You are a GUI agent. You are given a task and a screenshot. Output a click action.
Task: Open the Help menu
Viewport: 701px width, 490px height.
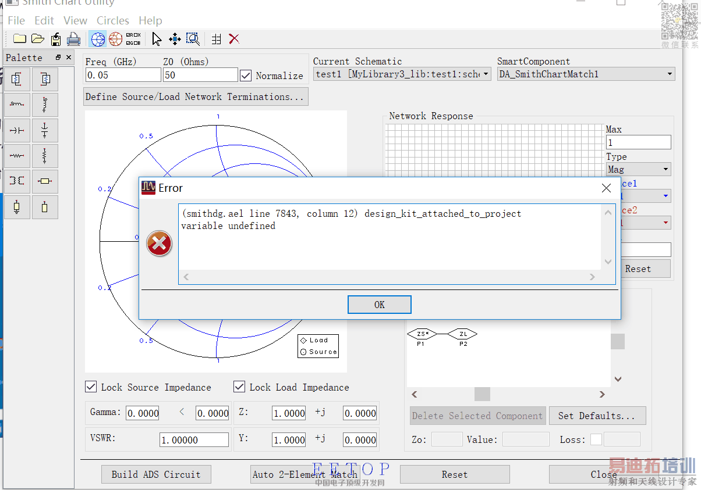tap(150, 20)
